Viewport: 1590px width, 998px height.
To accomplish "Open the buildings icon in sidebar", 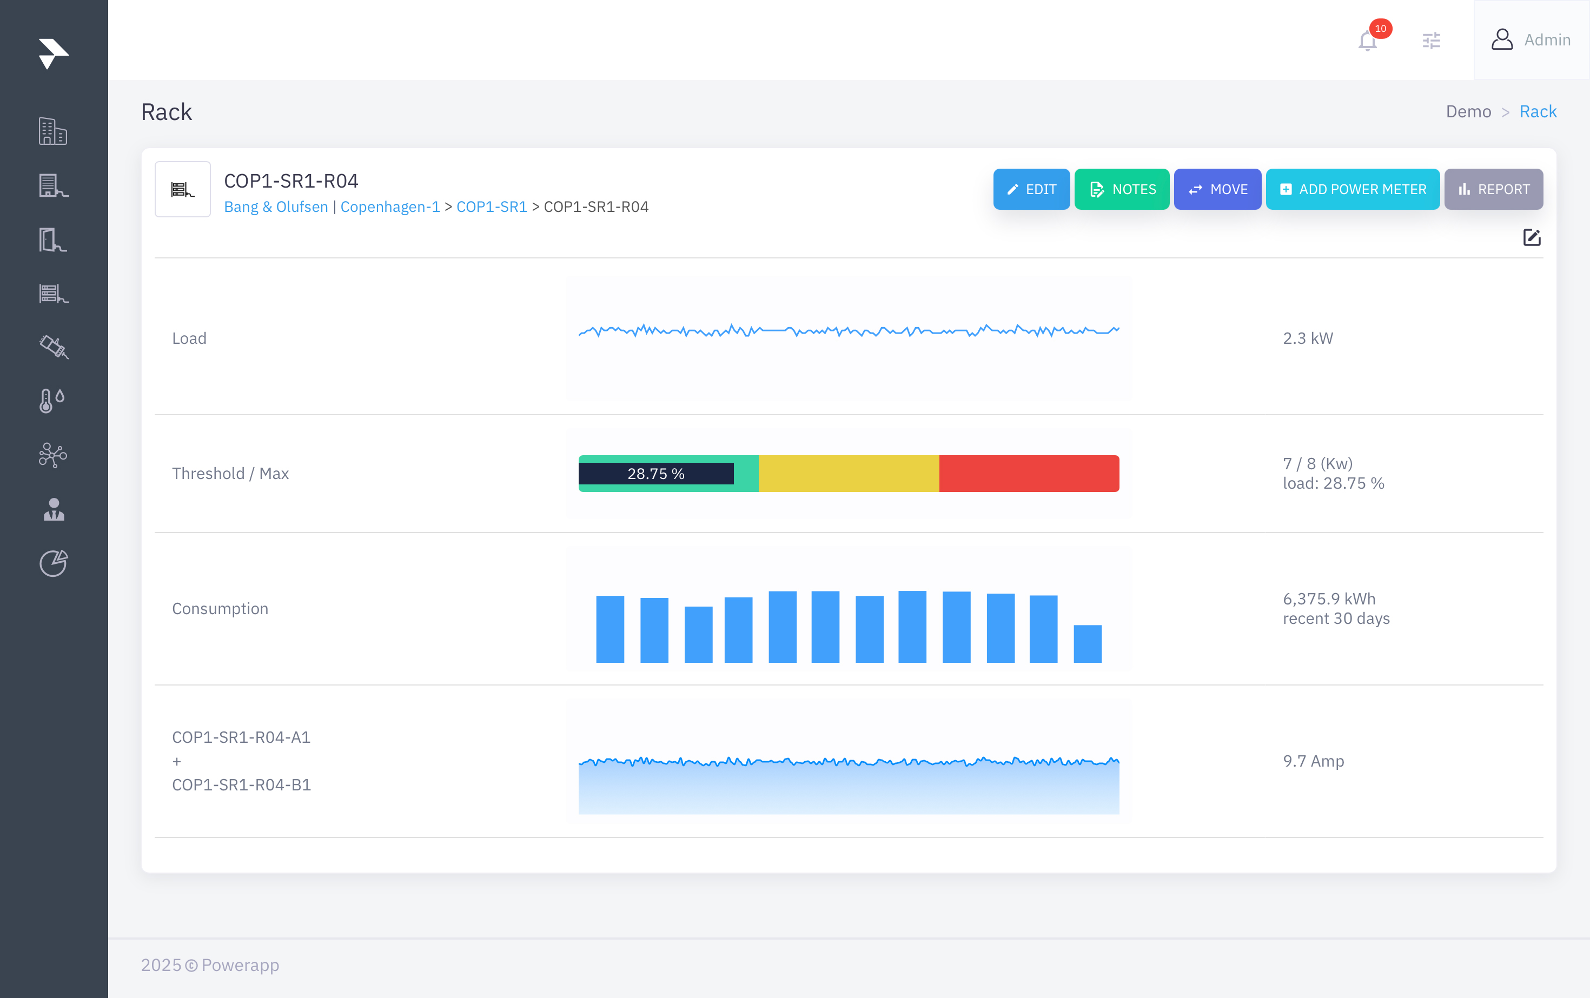I will [x=53, y=131].
